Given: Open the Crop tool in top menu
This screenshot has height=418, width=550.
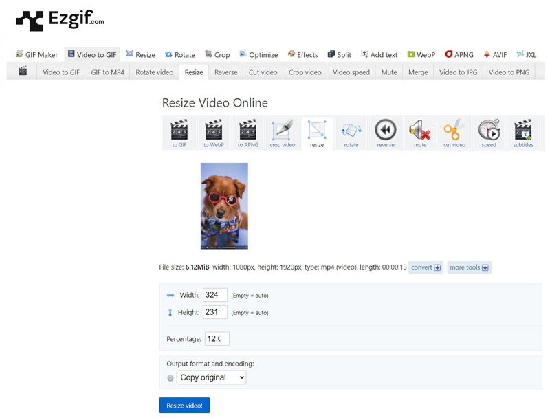Looking at the screenshot, I should pos(217,55).
